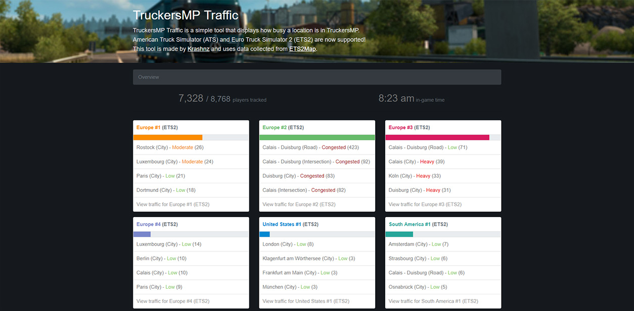Select Klagenfurt am Wörthersee (City) row
This screenshot has width=634, height=311.
click(x=317, y=258)
